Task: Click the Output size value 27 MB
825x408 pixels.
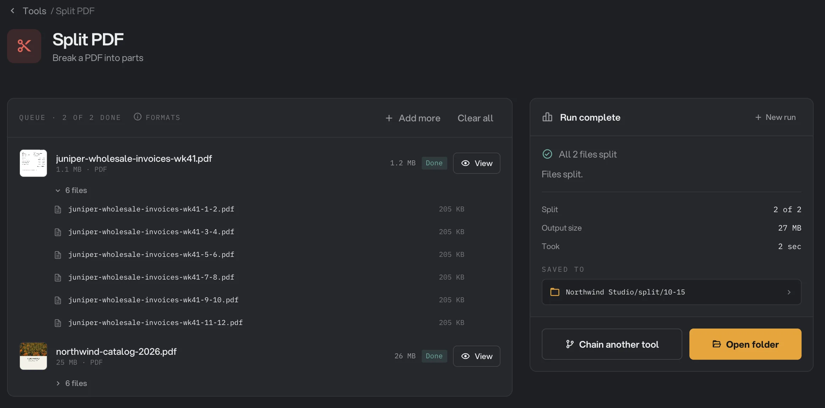Action: [x=790, y=228]
